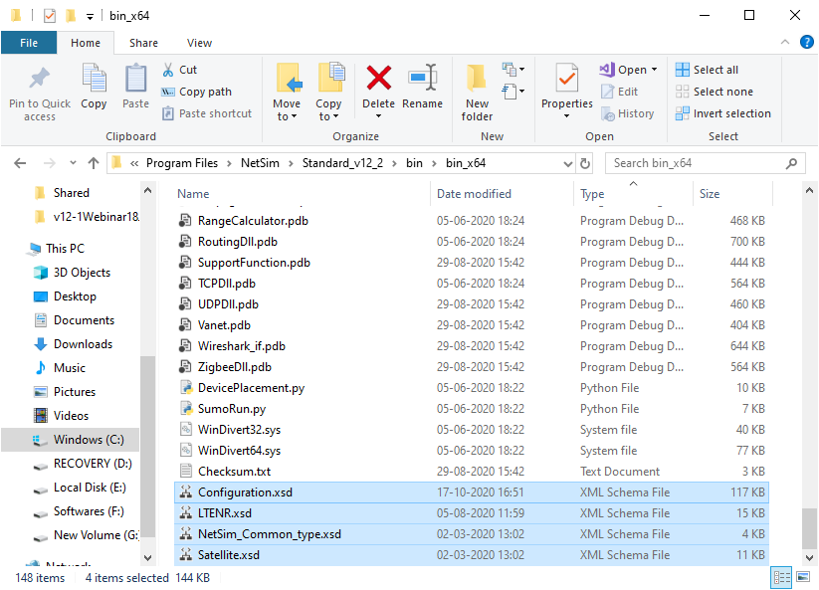Select the Configuration.xsd file
Screen dimensions: 819x590
[x=471, y=492]
